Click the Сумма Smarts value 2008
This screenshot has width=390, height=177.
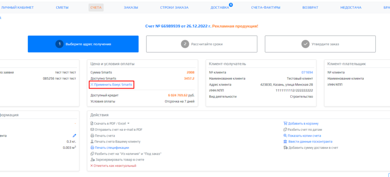pyautogui.click(x=191, y=72)
